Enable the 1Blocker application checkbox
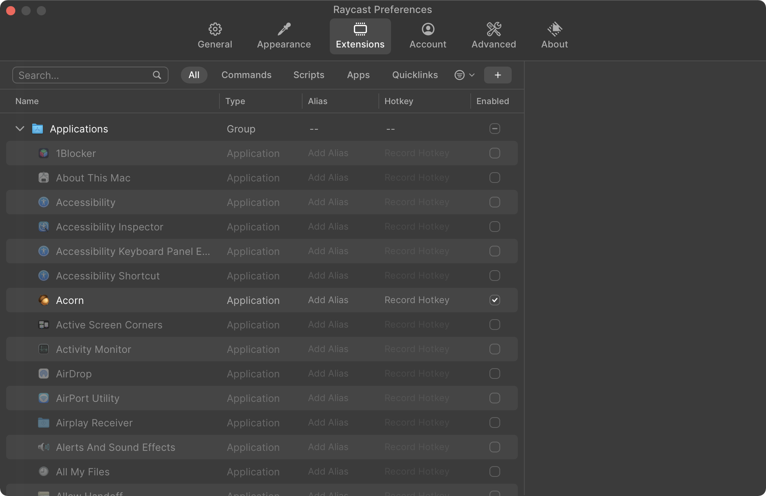 click(x=494, y=153)
